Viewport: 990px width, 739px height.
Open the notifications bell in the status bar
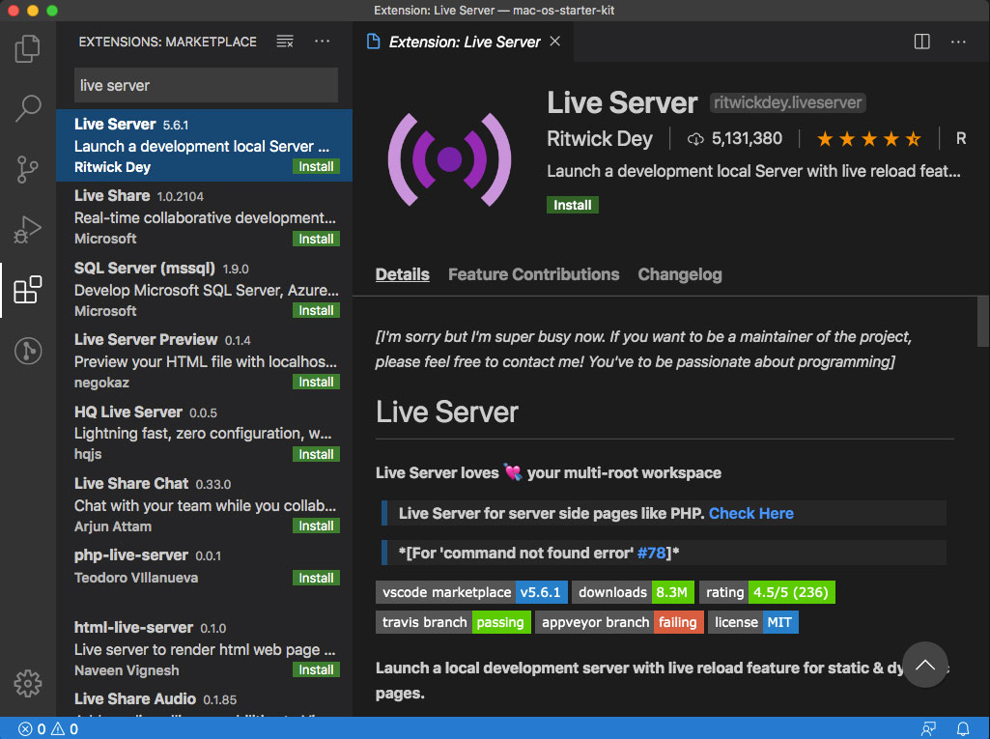click(x=963, y=728)
